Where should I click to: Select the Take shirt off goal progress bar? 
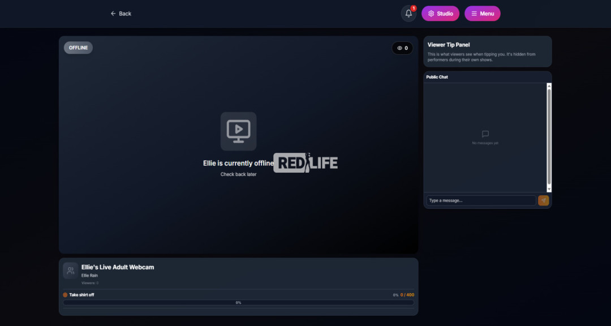pos(239,303)
